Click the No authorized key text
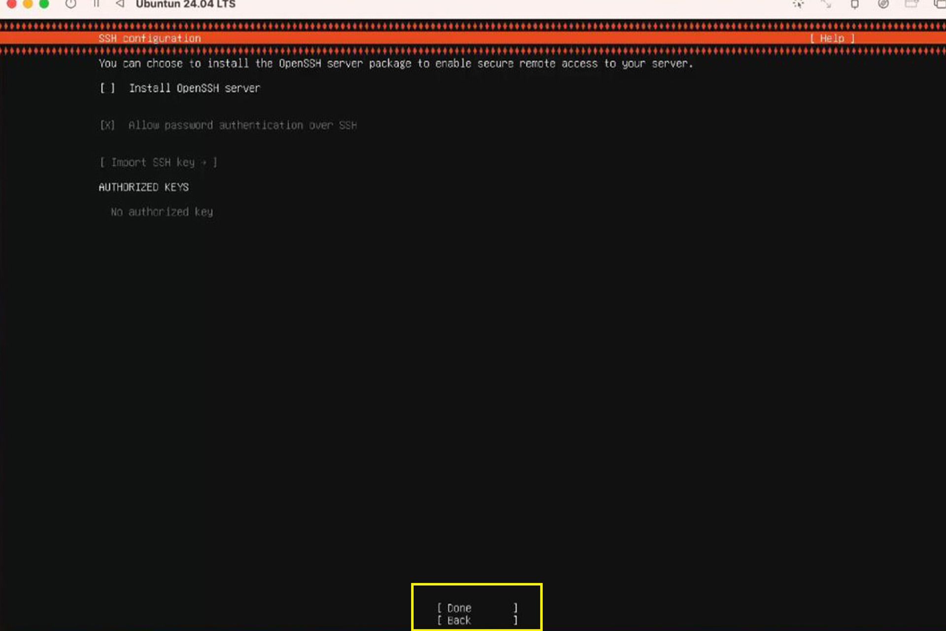 pos(162,212)
